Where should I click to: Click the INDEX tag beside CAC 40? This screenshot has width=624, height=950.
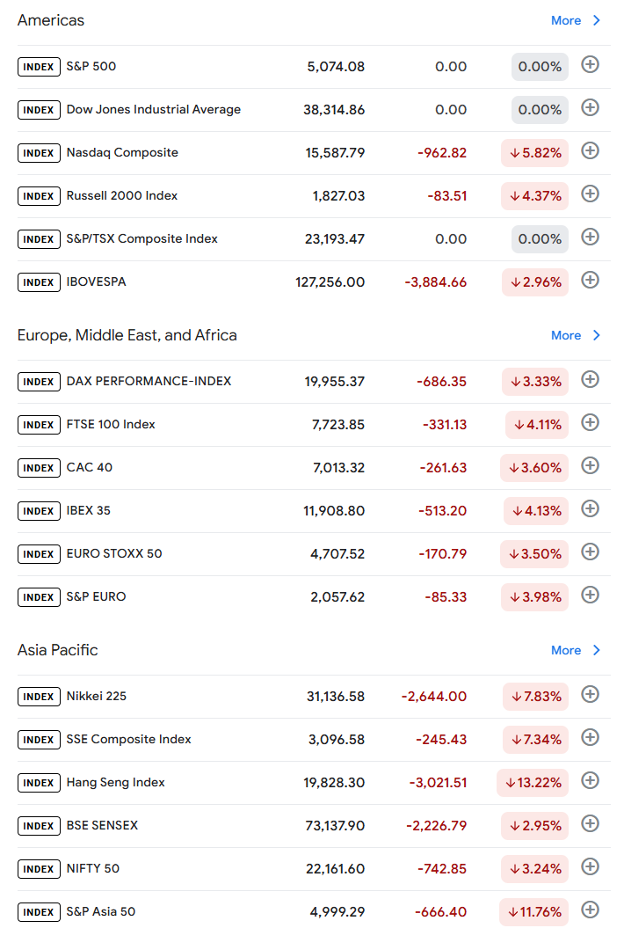(x=39, y=468)
